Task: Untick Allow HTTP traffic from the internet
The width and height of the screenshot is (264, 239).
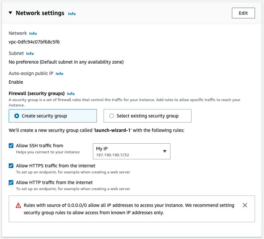Action: [x=11, y=183]
